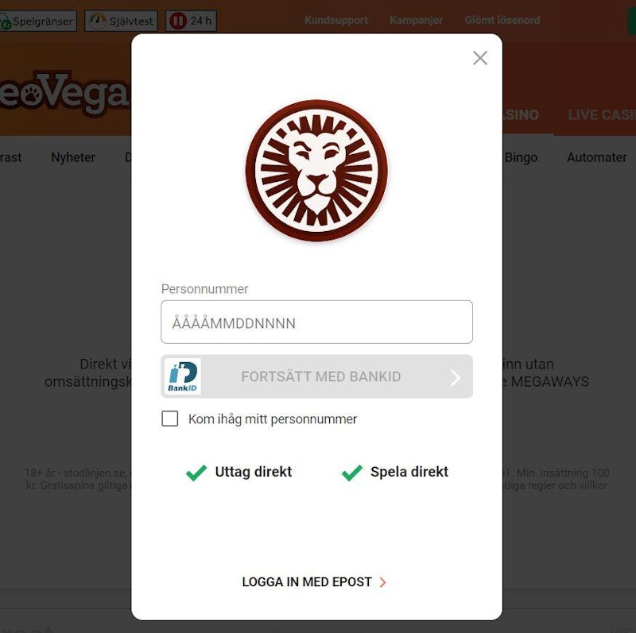Switch to the Nyheter tab

pyautogui.click(x=73, y=157)
